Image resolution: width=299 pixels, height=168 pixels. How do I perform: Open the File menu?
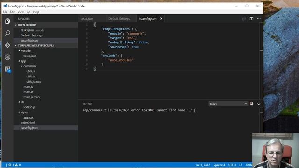5,12
